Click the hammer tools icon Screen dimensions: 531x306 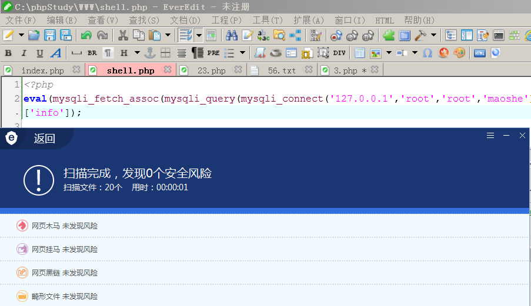pos(420,35)
